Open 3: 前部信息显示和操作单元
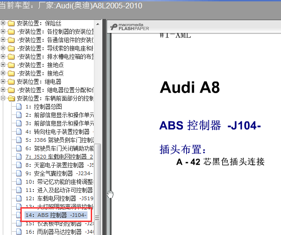This screenshot has height=235, width=281. (x=60, y=123)
